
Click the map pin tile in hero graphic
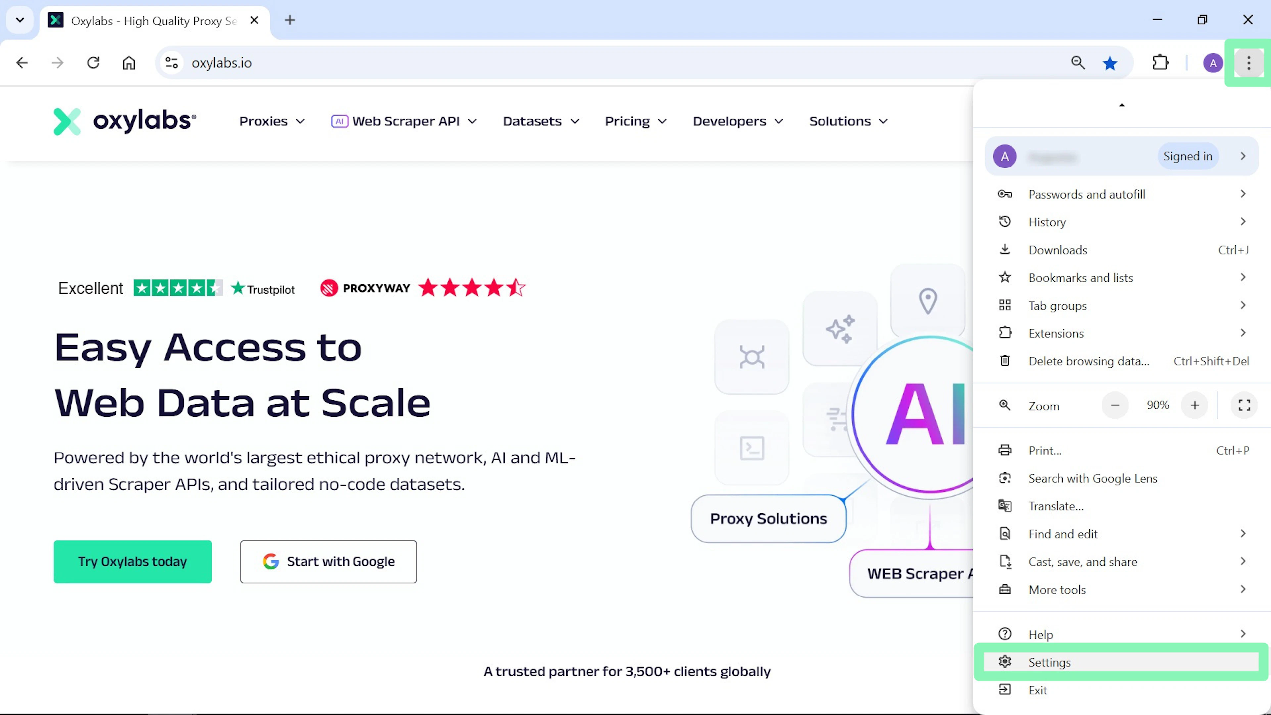click(927, 301)
